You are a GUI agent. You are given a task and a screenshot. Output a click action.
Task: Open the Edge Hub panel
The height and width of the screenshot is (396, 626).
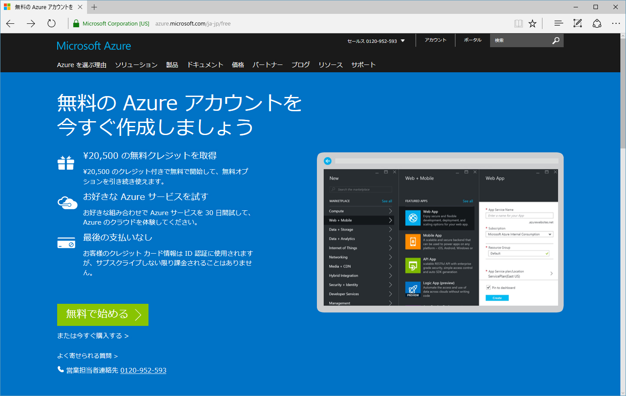pyautogui.click(x=558, y=23)
